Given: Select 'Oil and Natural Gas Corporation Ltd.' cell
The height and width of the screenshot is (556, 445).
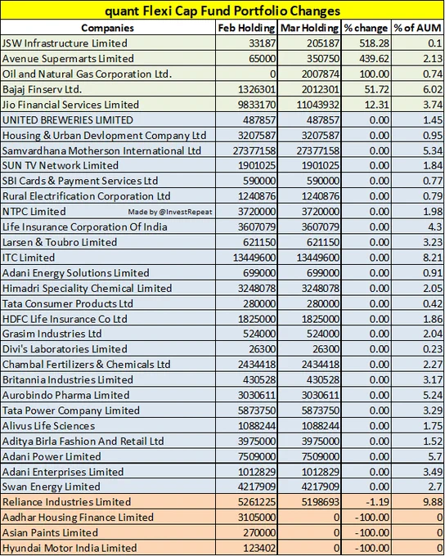Looking at the screenshot, I should [108, 74].
